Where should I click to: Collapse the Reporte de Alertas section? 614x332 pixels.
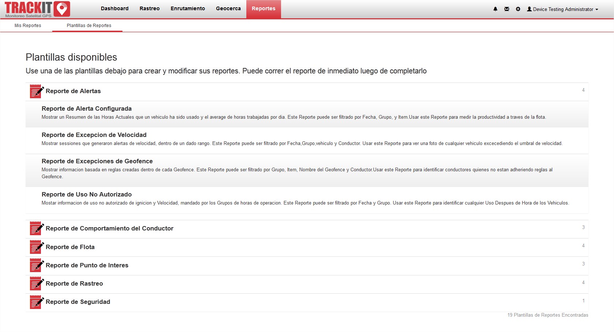click(x=73, y=91)
